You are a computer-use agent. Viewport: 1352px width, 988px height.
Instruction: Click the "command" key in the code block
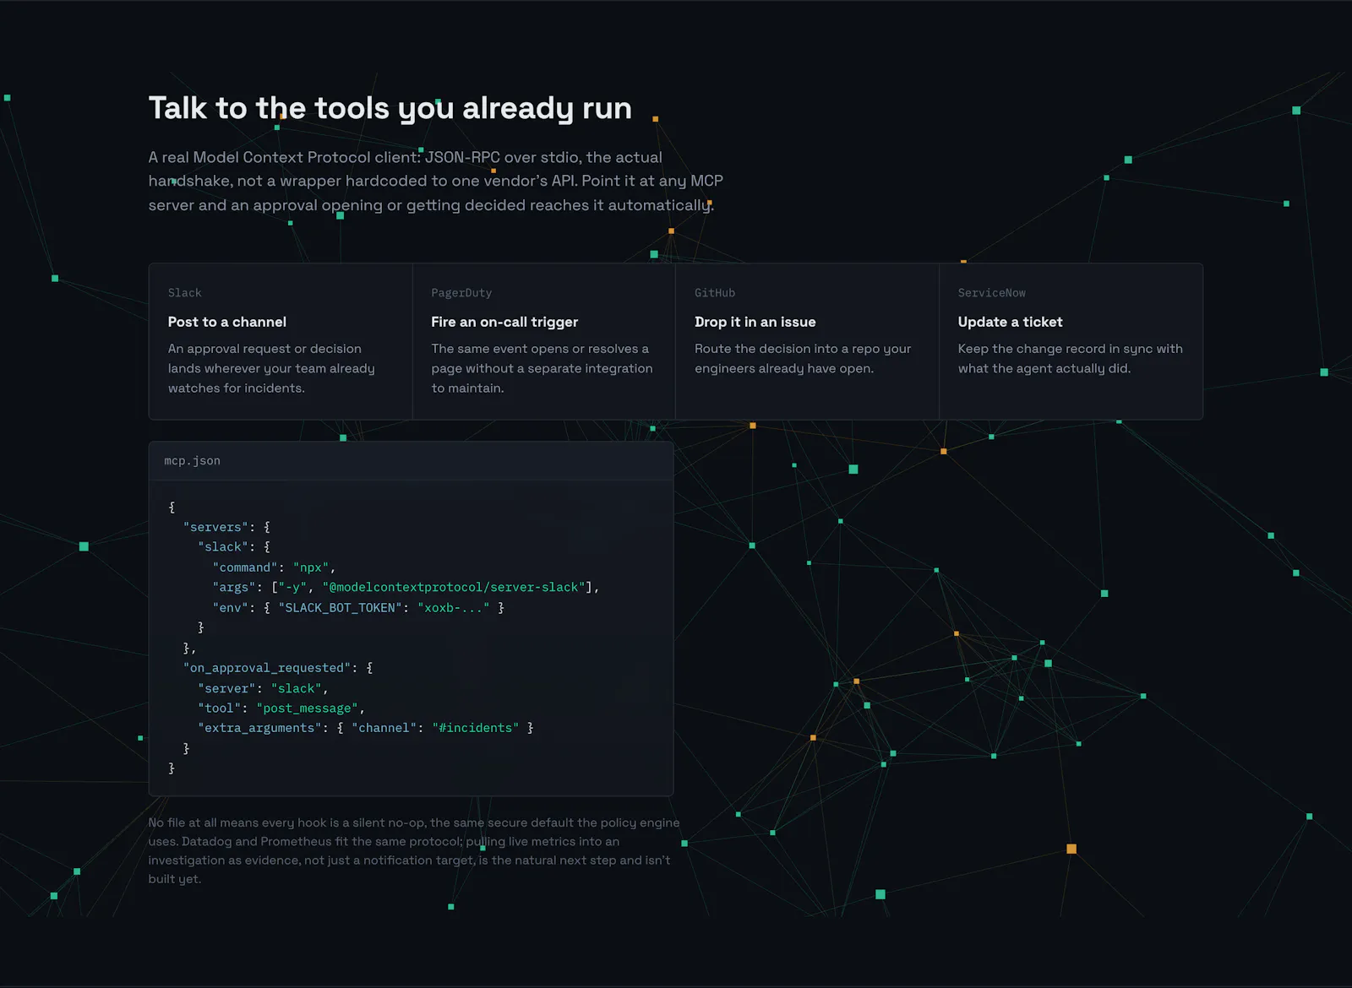coord(245,567)
